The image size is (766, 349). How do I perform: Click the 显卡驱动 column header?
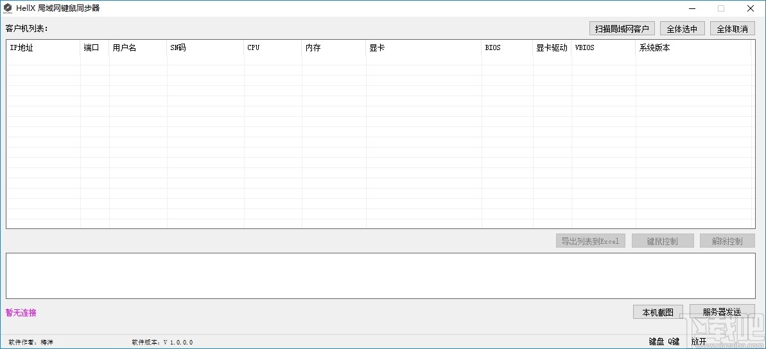point(552,48)
